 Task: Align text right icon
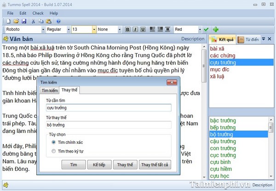(x=160, y=29)
